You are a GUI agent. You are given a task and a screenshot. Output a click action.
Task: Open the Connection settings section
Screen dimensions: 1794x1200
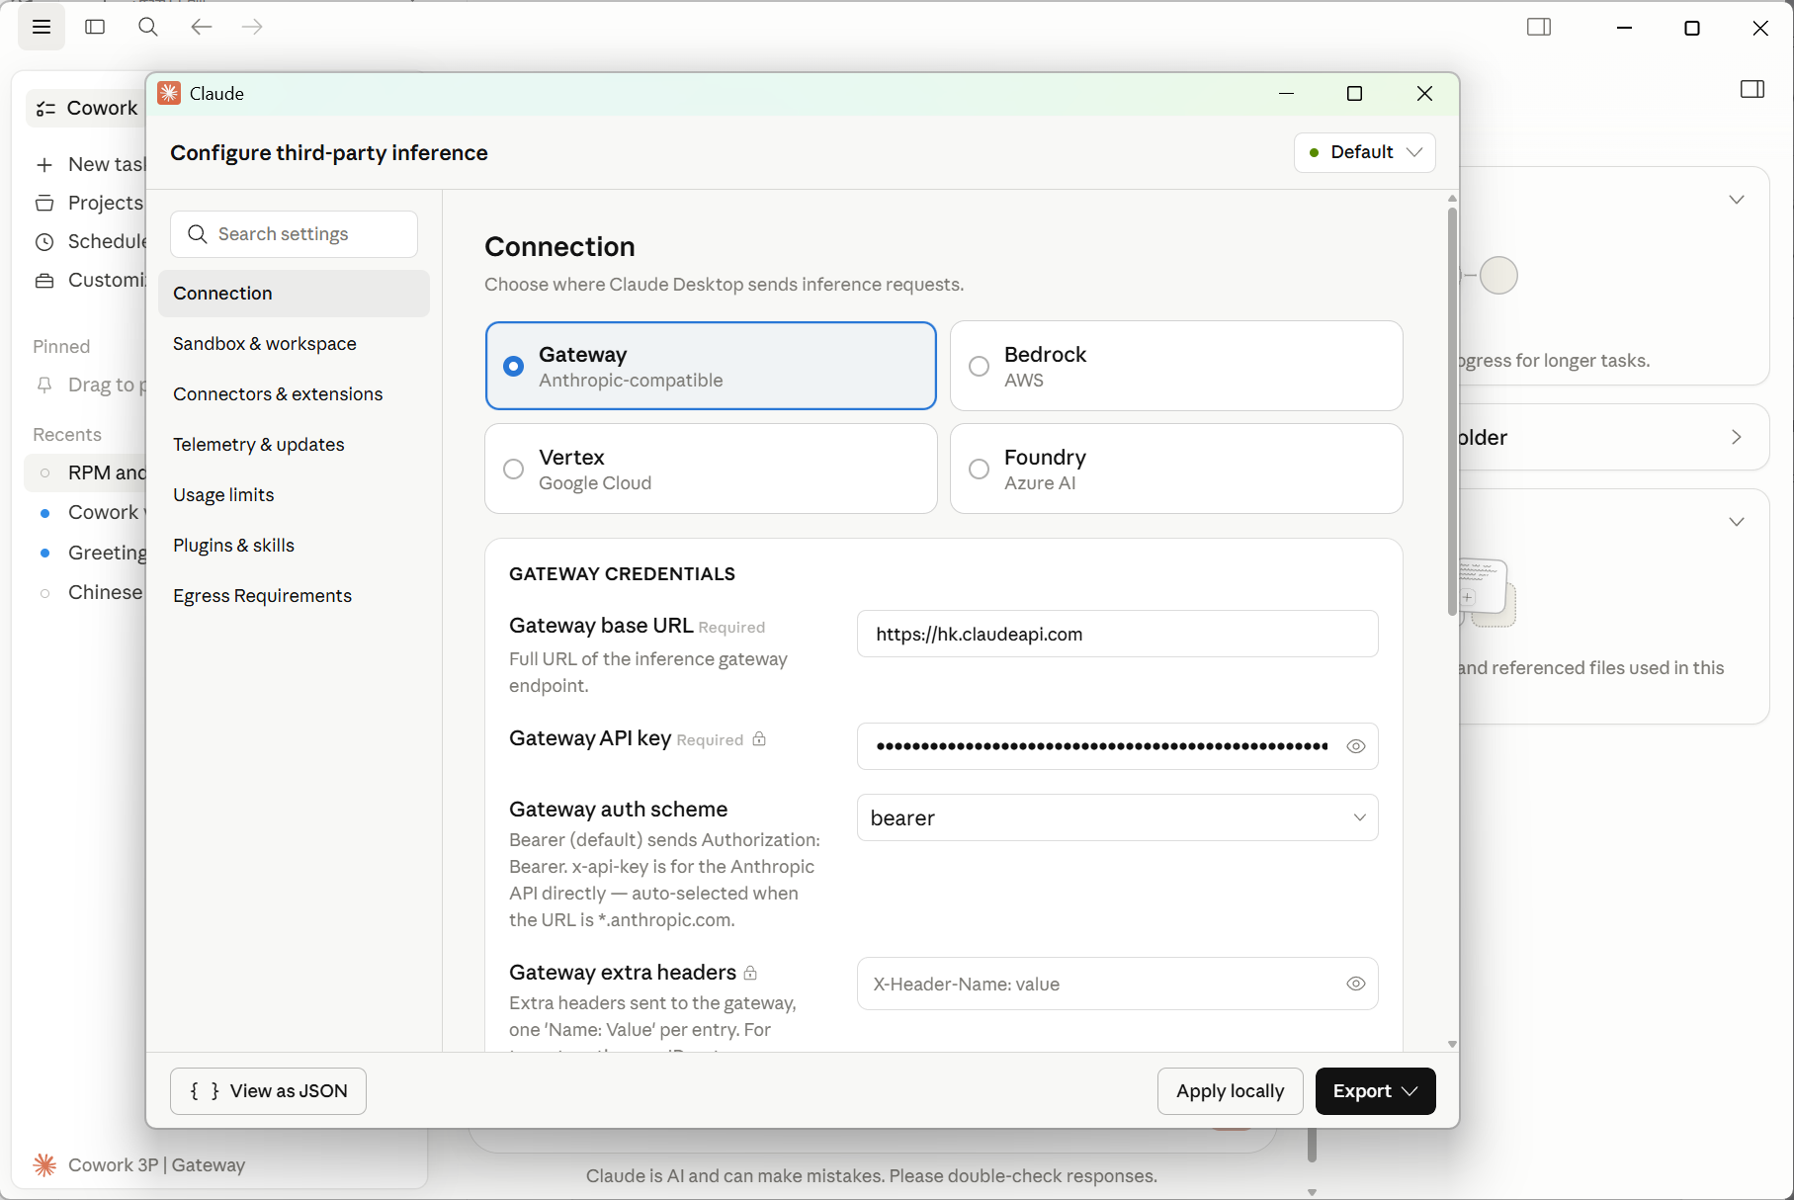294,294
